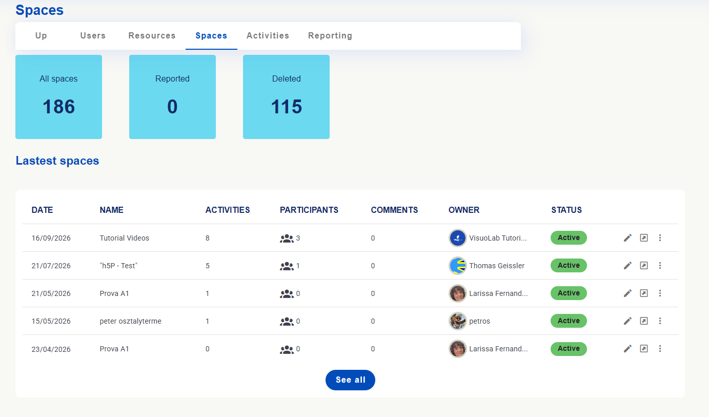Click pencil edit icon for "h5P - Test"
Screen dimensions: 709x417
tap(627, 266)
